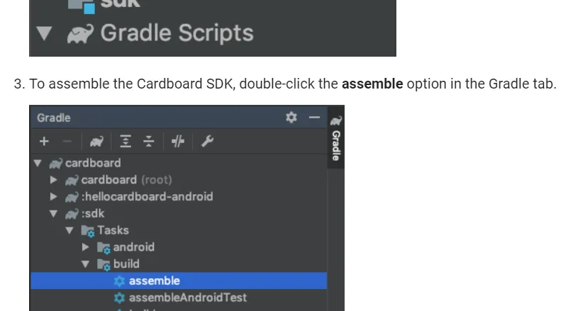Image resolution: width=585 pixels, height=311 pixels.
Task: Collapse the :sdk module arrow
Action: (x=54, y=214)
